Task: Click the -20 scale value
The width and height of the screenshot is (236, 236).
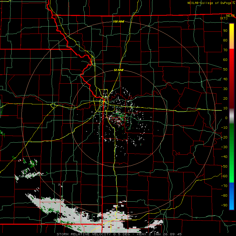Action: (x=224, y=137)
